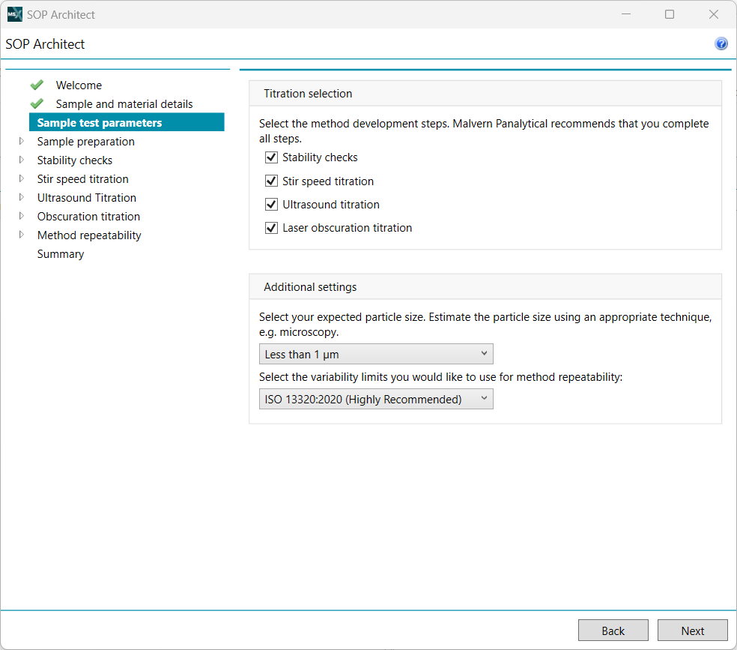Disable the Ultrasound titration checkbox
This screenshot has width=737, height=650.
(272, 205)
